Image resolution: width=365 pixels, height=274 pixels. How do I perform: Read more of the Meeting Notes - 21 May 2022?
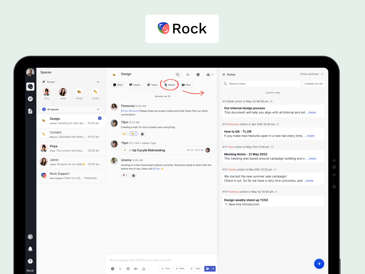(x=311, y=158)
